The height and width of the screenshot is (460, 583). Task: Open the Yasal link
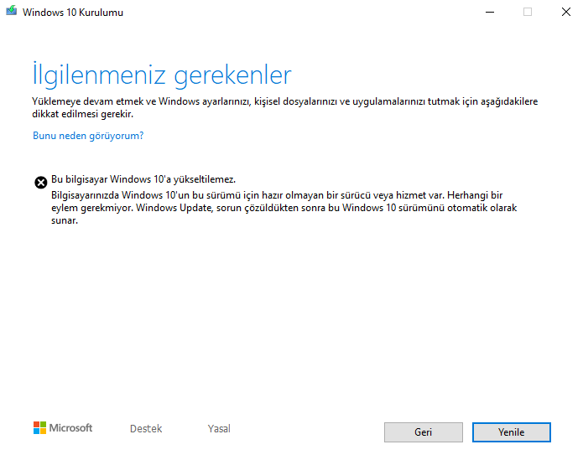(x=219, y=429)
